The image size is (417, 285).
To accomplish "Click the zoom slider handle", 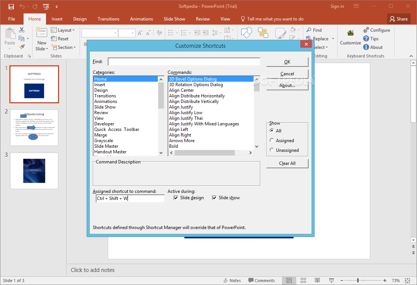I will tap(358, 281).
